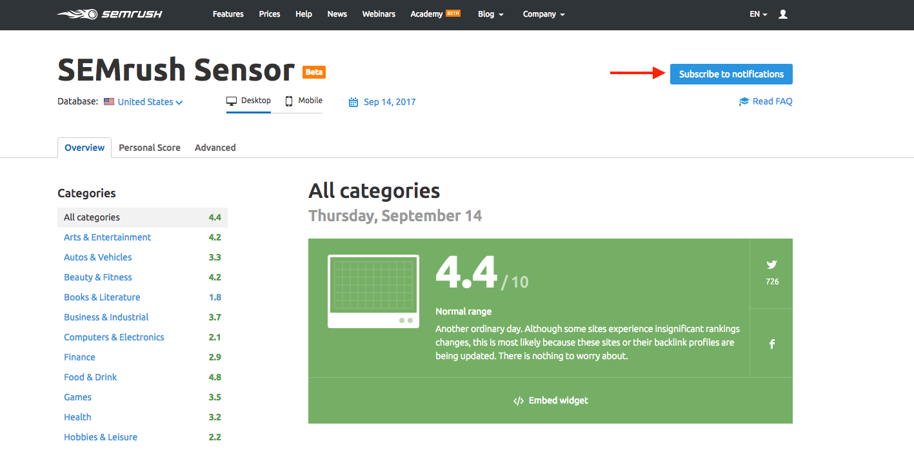Switch to Mobile view
This screenshot has height=450, width=914.
[x=304, y=101]
